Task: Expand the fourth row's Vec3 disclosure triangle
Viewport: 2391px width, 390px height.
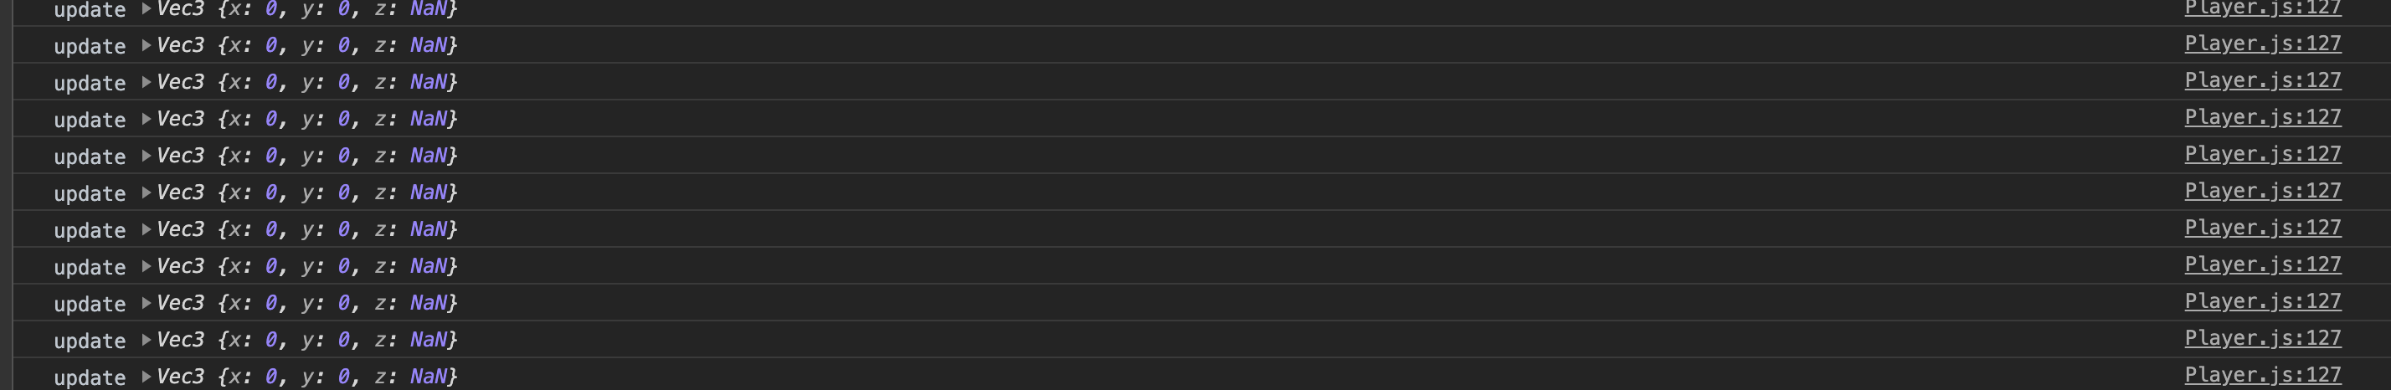Action: click(146, 119)
